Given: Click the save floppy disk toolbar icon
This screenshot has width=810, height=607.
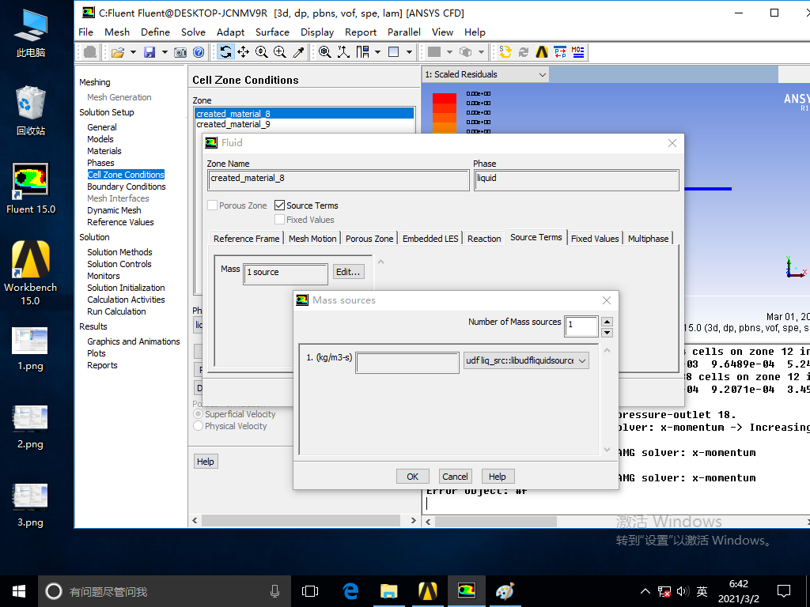Looking at the screenshot, I should (150, 52).
